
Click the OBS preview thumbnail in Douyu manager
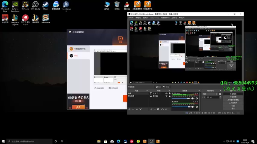(x=111, y=67)
